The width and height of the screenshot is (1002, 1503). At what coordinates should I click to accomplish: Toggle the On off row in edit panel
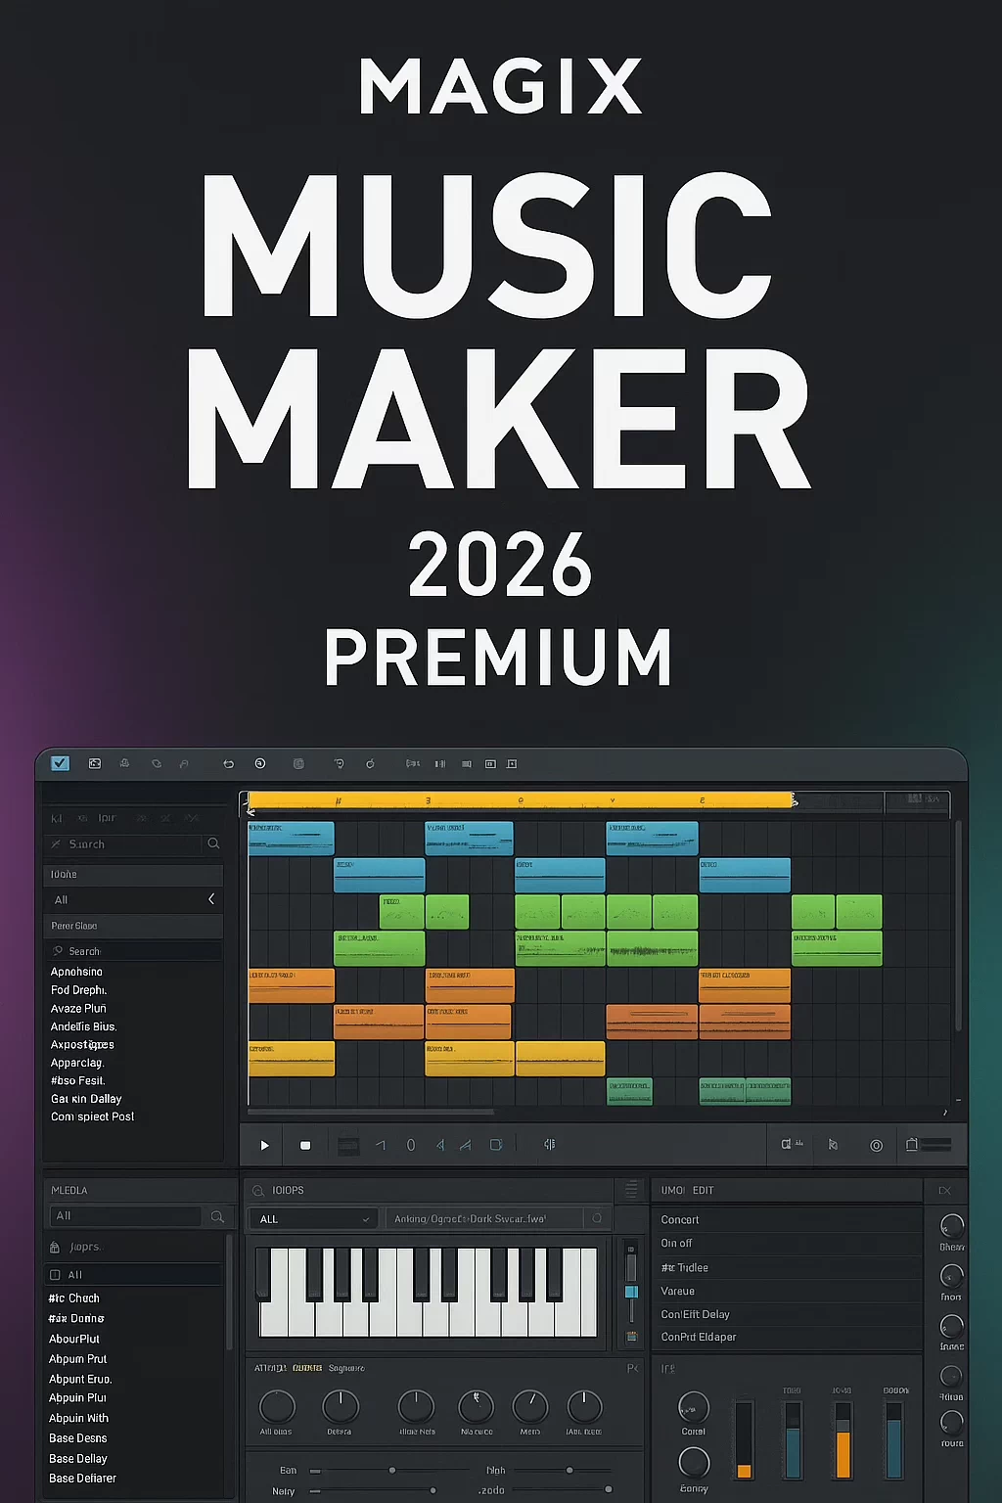tap(787, 1243)
